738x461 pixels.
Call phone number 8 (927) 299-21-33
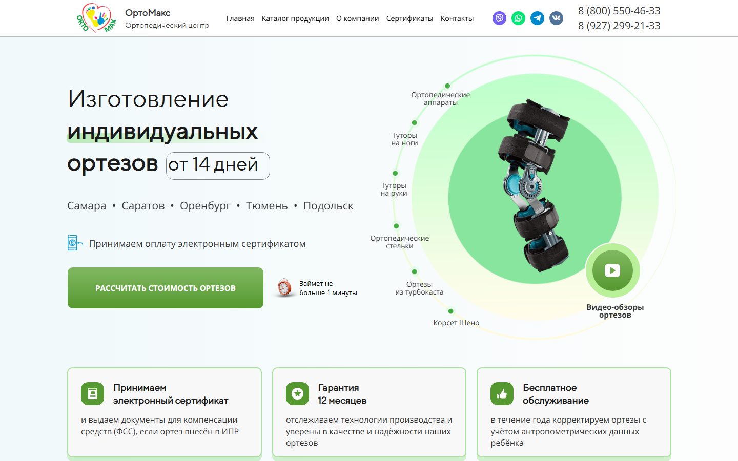[x=619, y=26]
